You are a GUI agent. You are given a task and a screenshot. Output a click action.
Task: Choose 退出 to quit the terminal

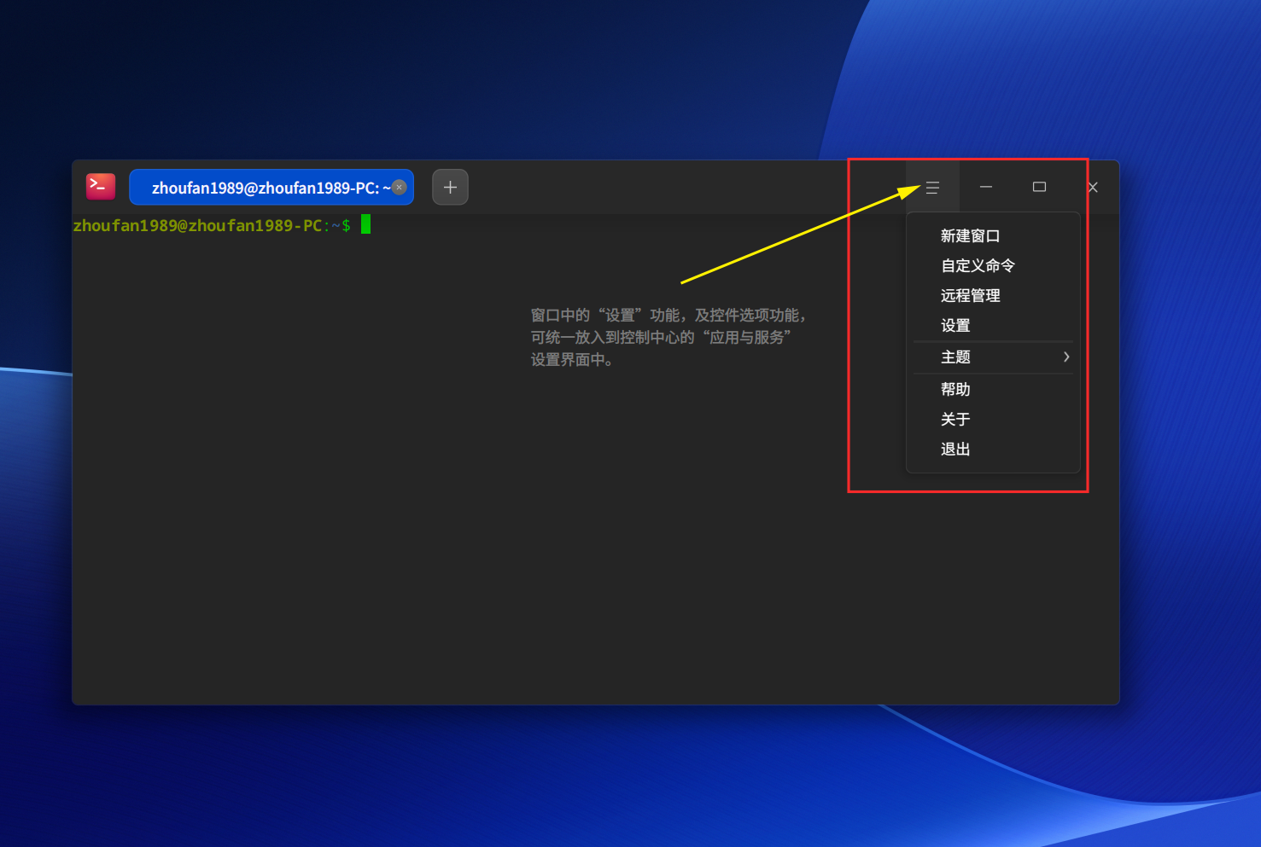coord(993,449)
